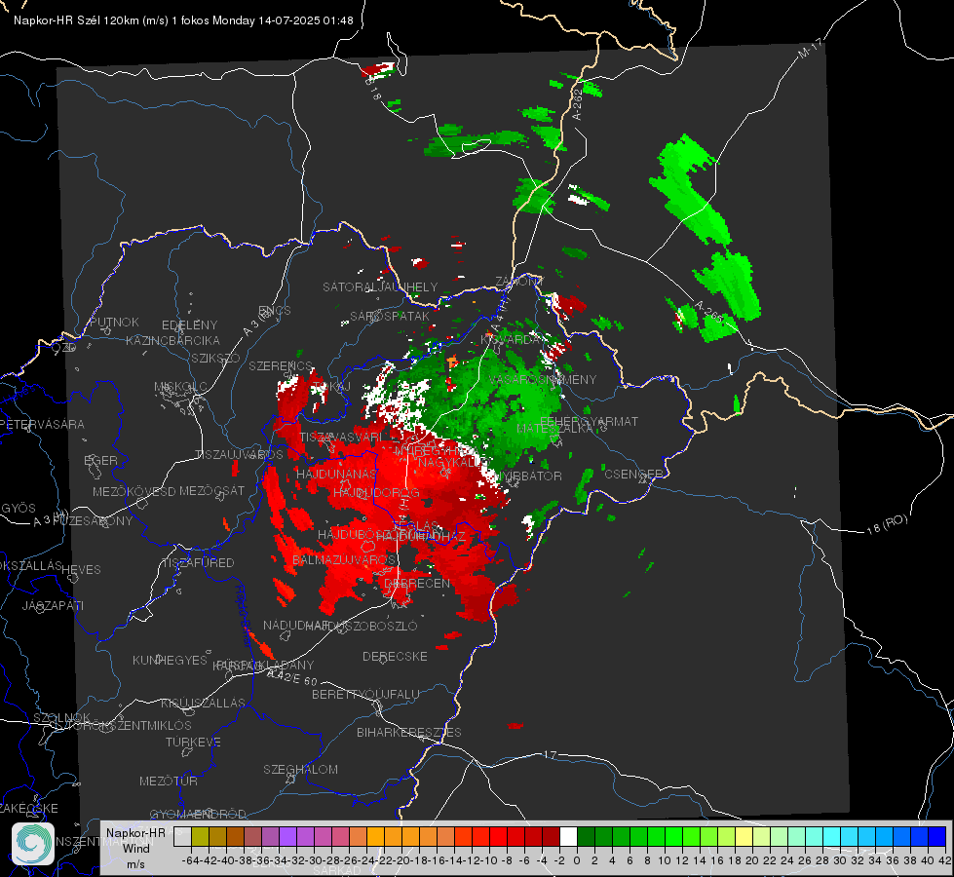Viewport: 954px width, 877px height.
Task: Click the CSENGER label
Action: click(x=633, y=475)
